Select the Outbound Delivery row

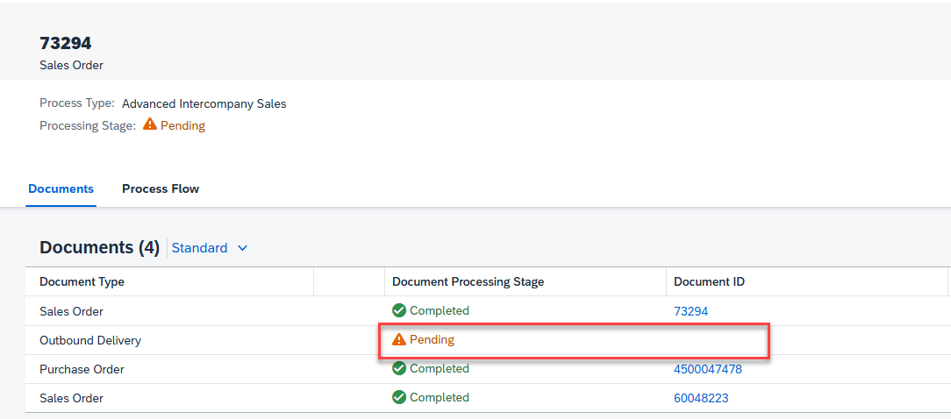tap(488, 340)
